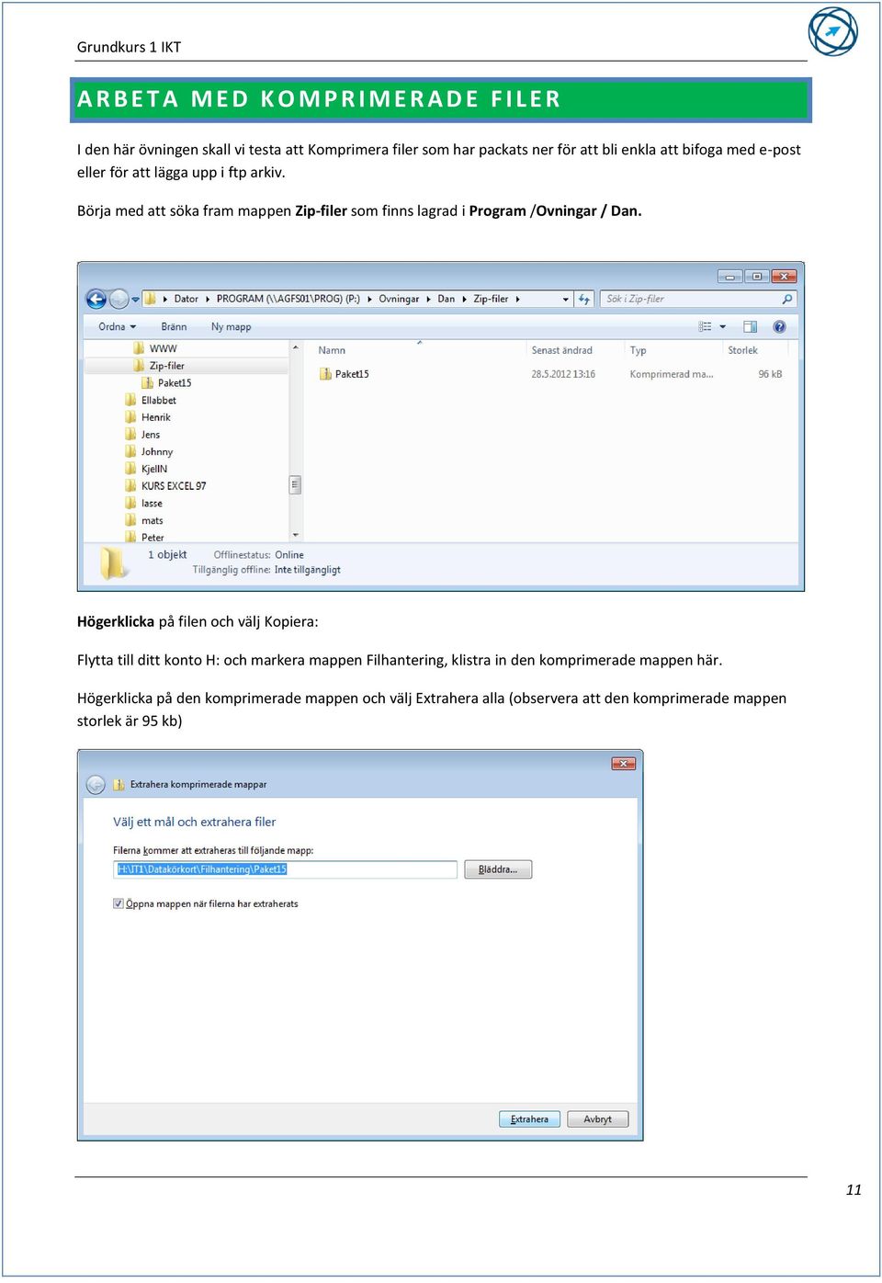
Task: Expand the chevron after Zip-filer breadcrumb
Action: click(518, 300)
